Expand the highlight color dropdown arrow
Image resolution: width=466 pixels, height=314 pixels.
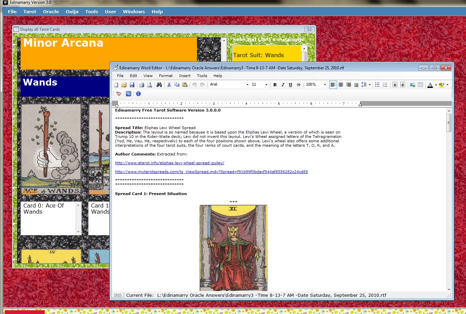tap(447, 85)
